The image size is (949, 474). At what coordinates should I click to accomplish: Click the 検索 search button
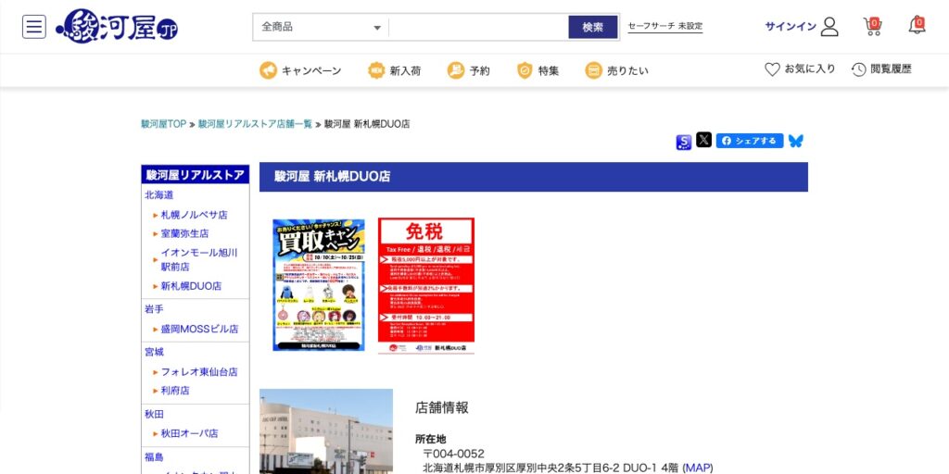tap(593, 27)
